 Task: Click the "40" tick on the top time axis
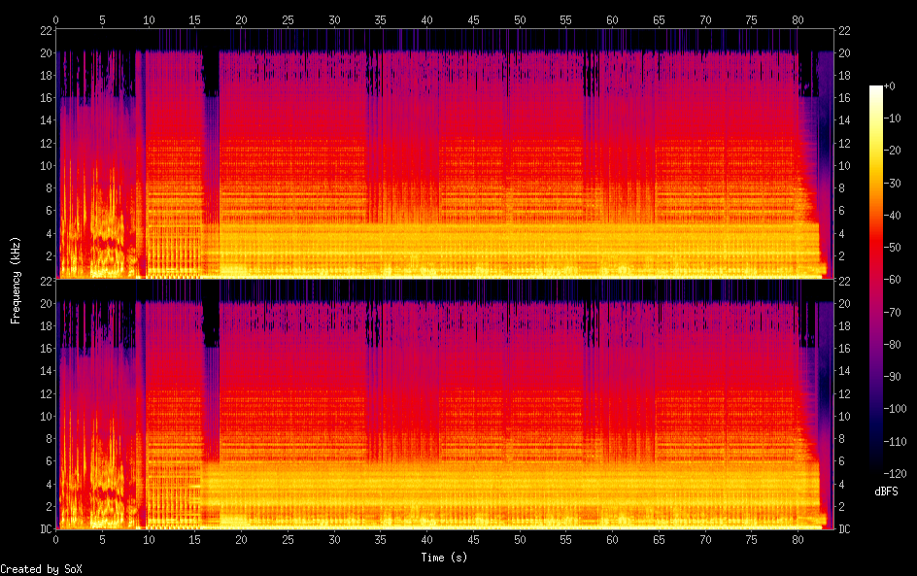pos(426,19)
